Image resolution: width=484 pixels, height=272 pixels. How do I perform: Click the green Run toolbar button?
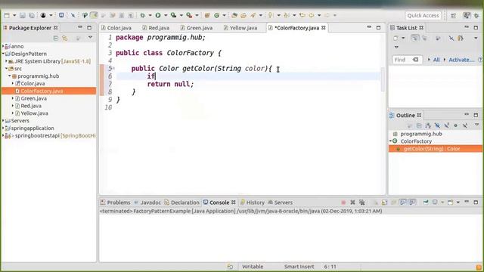[x=158, y=15]
